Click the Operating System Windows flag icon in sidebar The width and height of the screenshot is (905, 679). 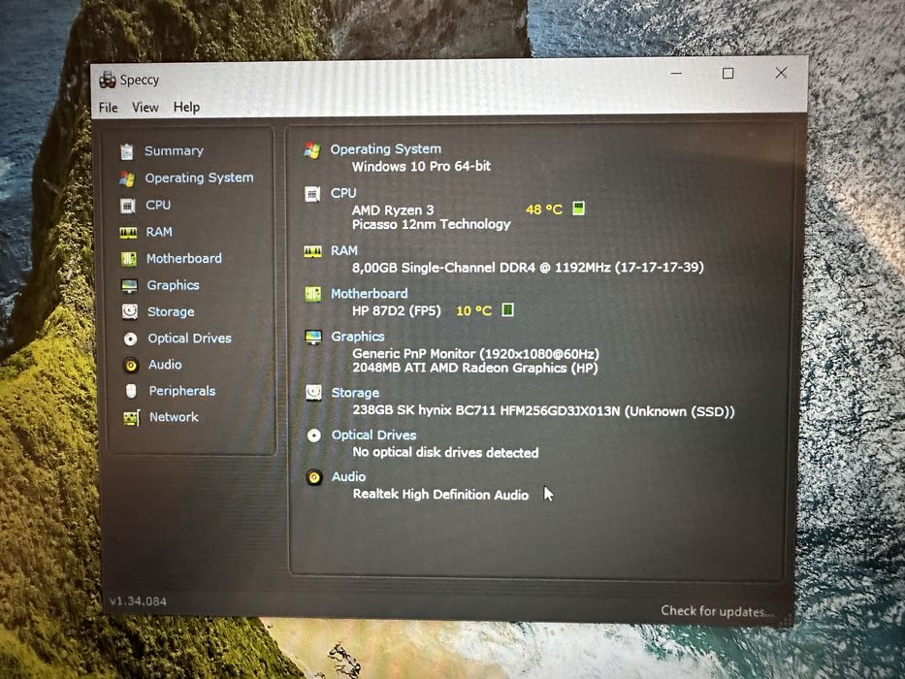[x=127, y=178]
